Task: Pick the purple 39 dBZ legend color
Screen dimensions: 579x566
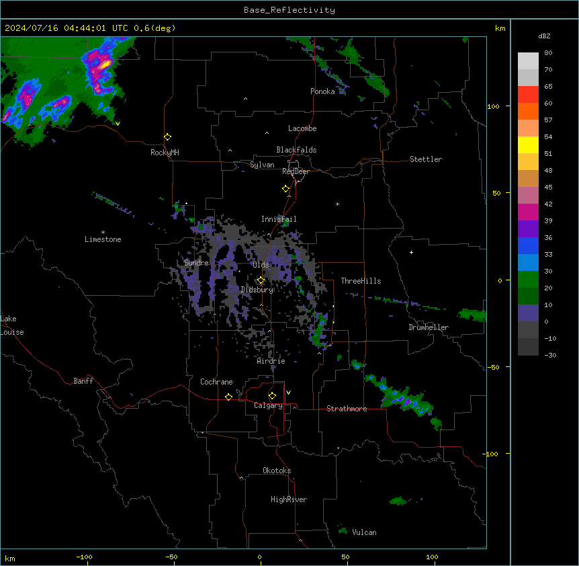Action: [x=528, y=229]
